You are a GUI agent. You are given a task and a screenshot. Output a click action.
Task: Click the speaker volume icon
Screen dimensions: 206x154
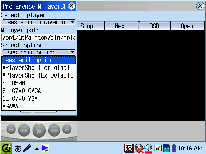point(148,148)
